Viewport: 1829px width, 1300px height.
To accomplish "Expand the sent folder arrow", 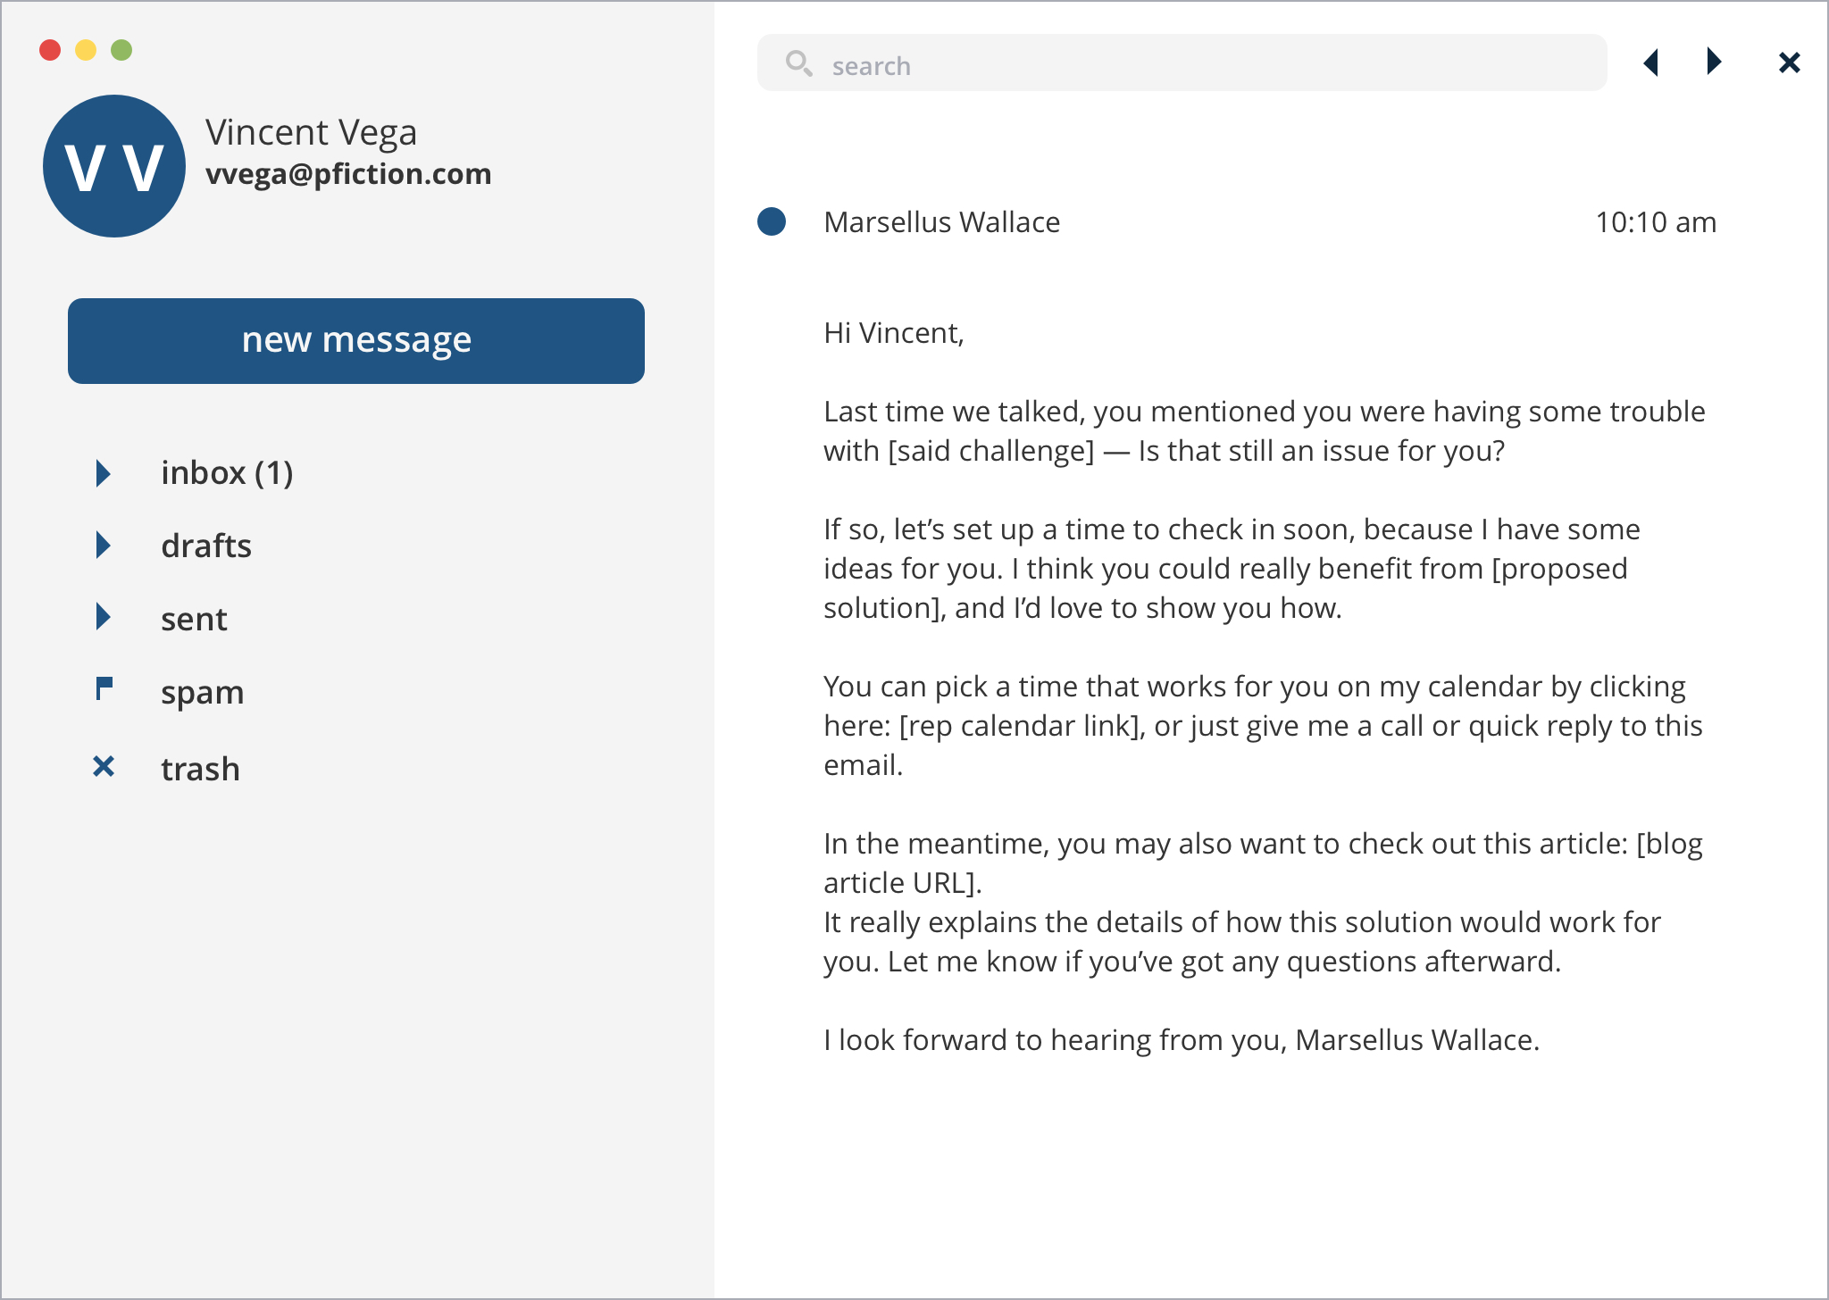I will pos(104,617).
